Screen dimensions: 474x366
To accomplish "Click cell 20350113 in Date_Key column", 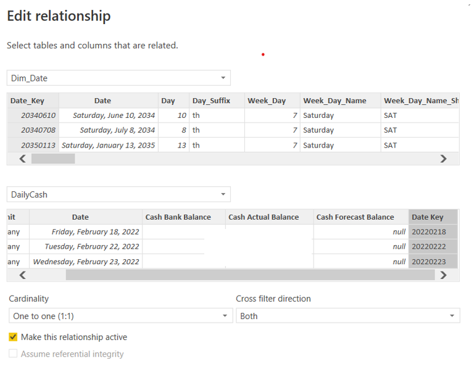I will click(x=33, y=145).
